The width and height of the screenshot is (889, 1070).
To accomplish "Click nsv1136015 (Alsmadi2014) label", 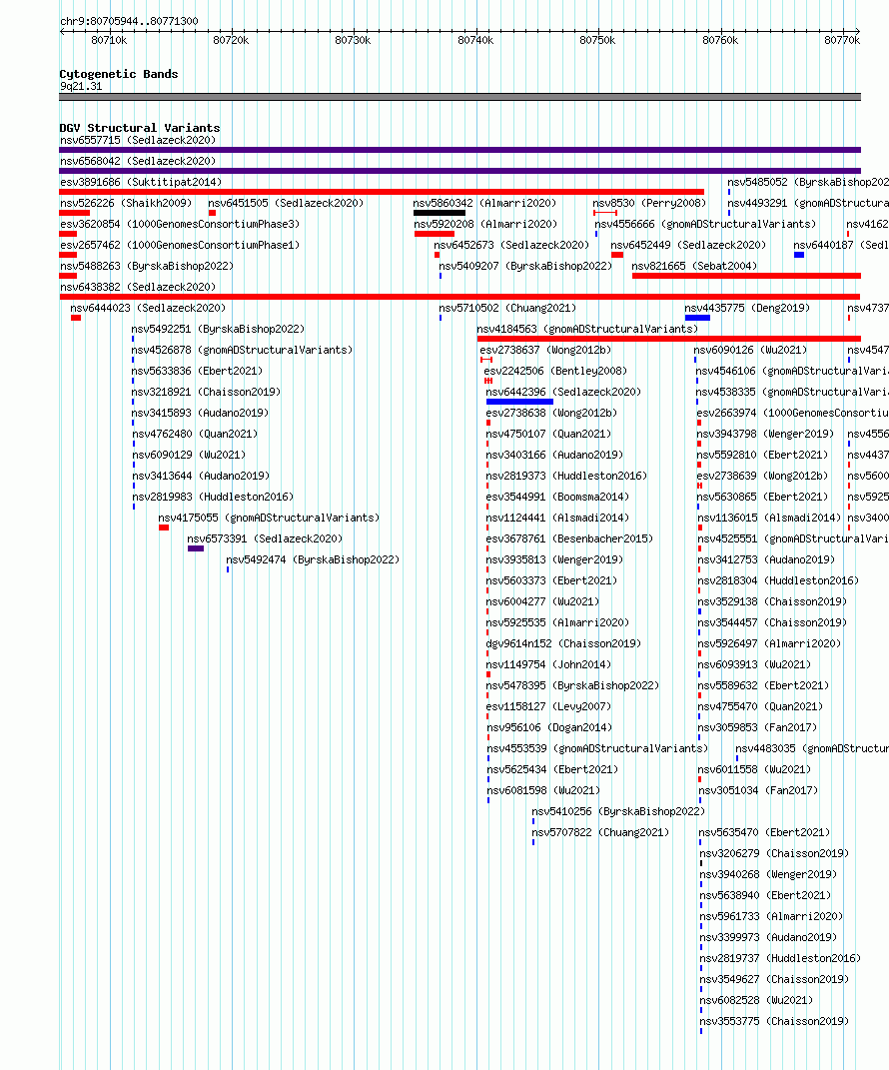I will (769, 518).
